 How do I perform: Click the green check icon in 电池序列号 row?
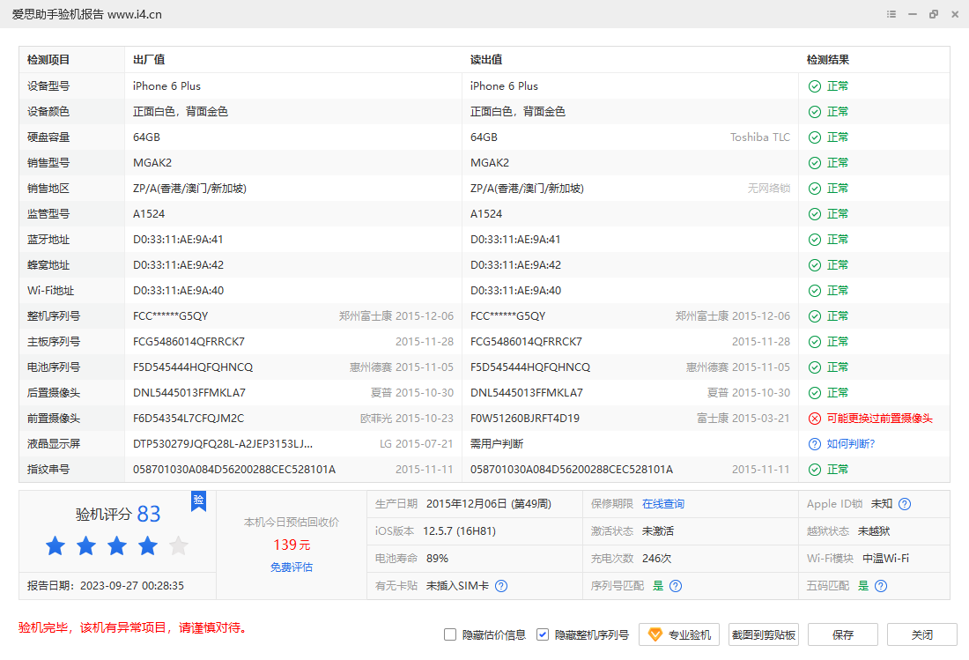815,367
